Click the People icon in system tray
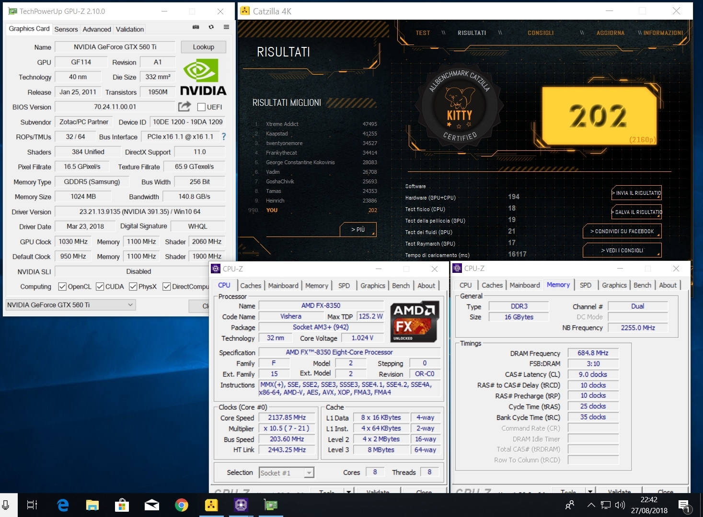This screenshot has width=703, height=517. [570, 505]
